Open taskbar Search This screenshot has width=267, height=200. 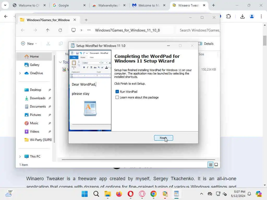coord(96,194)
